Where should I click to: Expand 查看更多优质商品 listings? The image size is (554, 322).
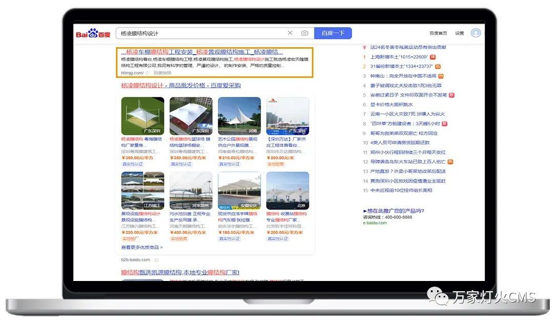[142, 247]
